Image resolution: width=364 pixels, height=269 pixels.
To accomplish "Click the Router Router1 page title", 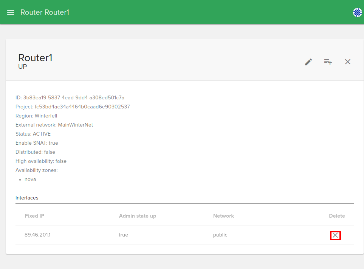I will (45, 12).
